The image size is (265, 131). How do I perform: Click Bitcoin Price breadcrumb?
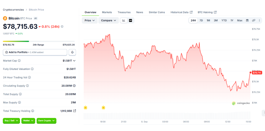coord(36,10)
